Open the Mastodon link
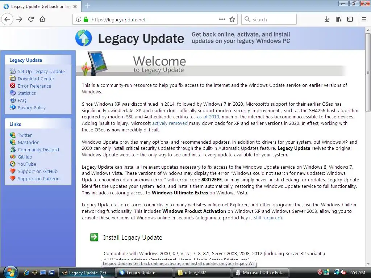The image size is (371, 278). 29,143
